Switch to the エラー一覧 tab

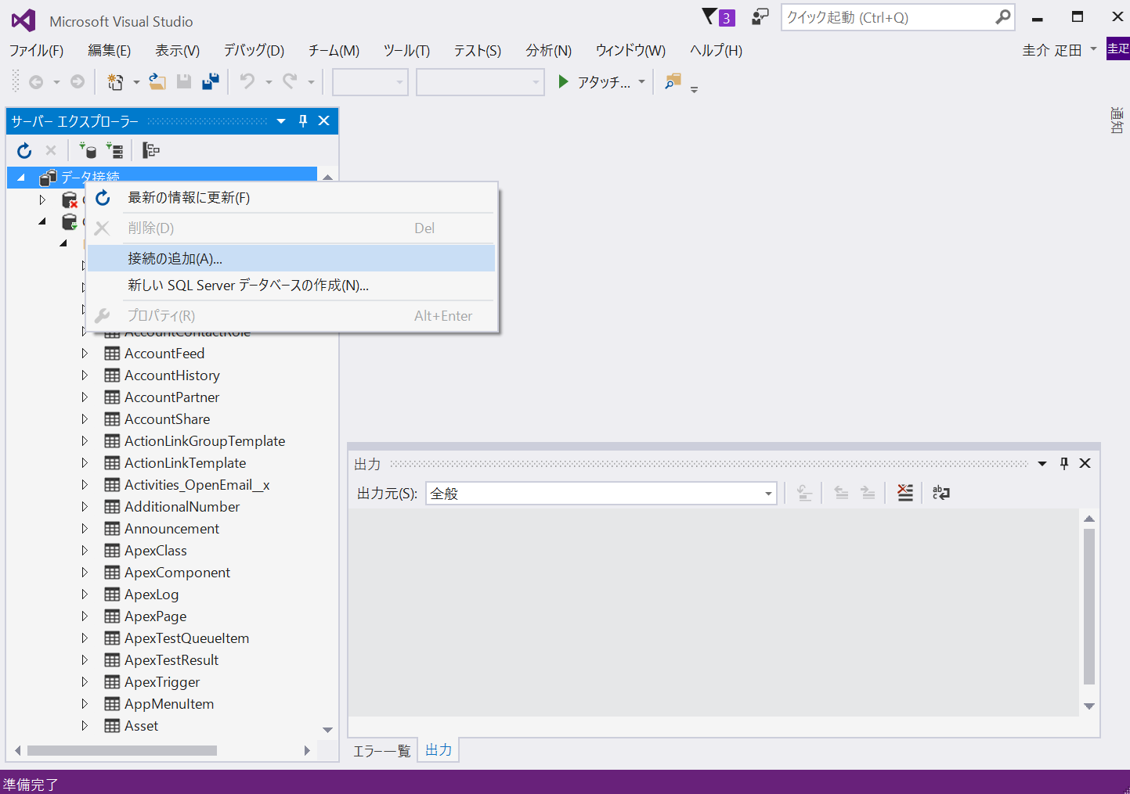point(382,749)
